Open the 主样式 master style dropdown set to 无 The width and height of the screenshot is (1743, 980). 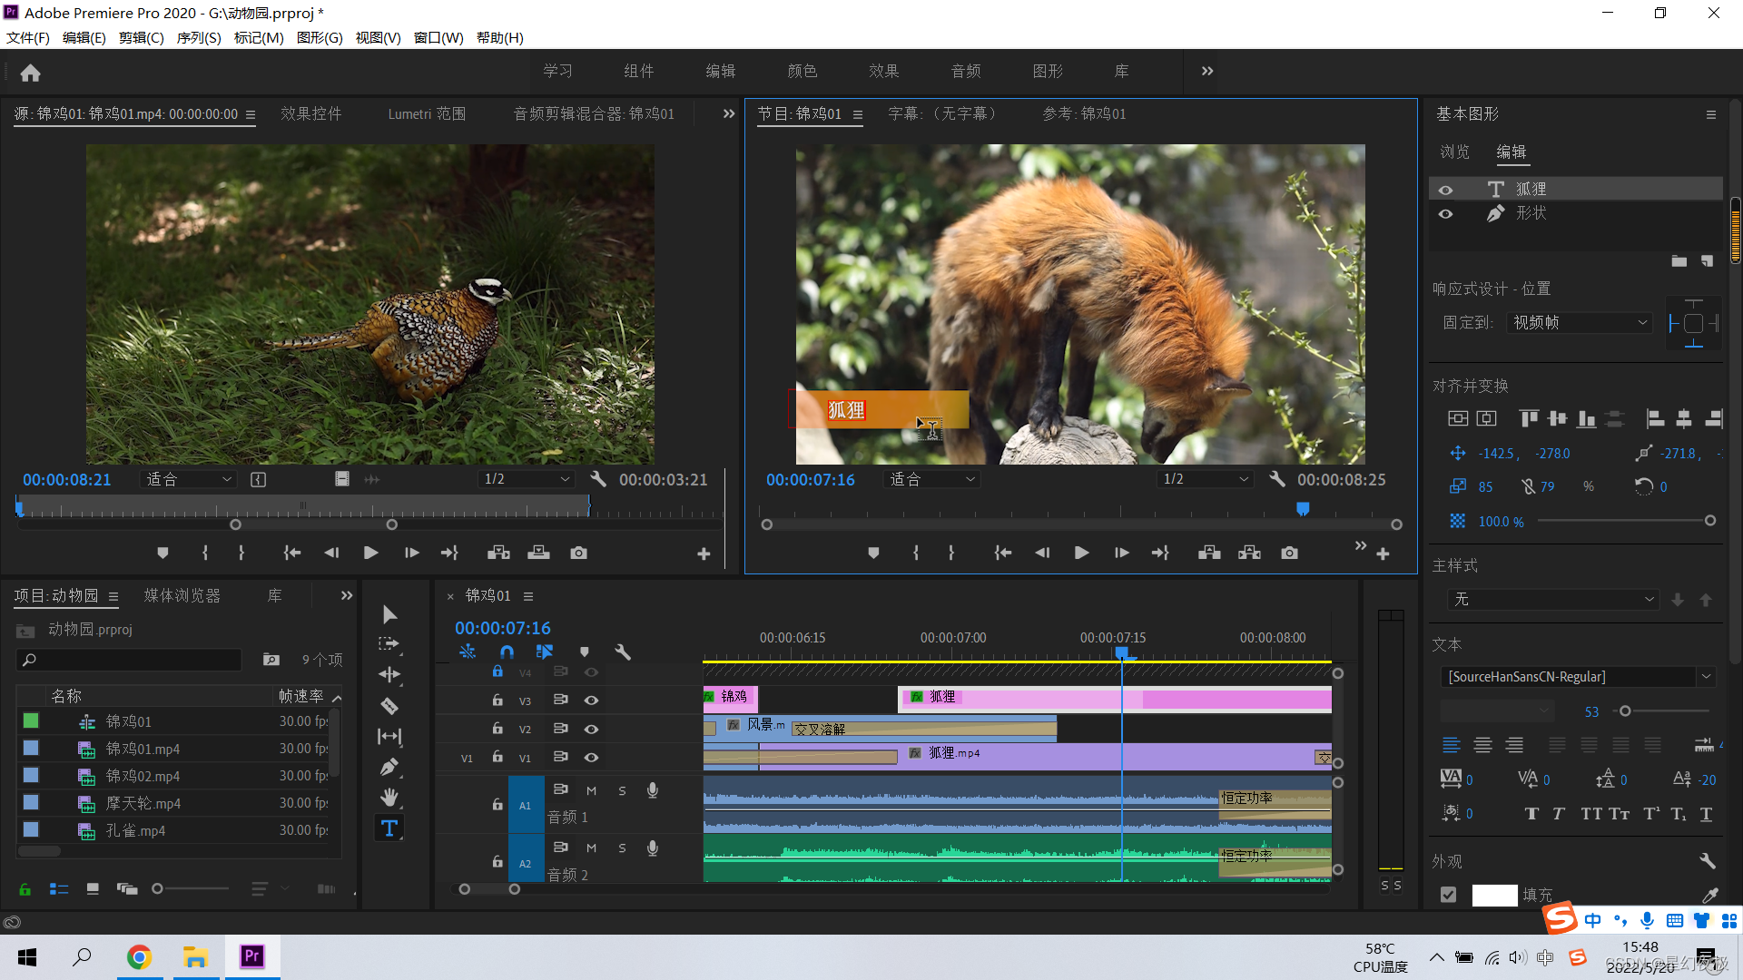pyautogui.click(x=1553, y=599)
